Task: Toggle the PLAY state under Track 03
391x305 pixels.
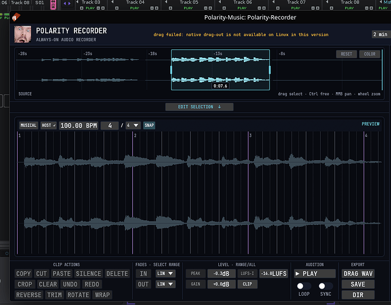Action: click(x=90, y=8)
